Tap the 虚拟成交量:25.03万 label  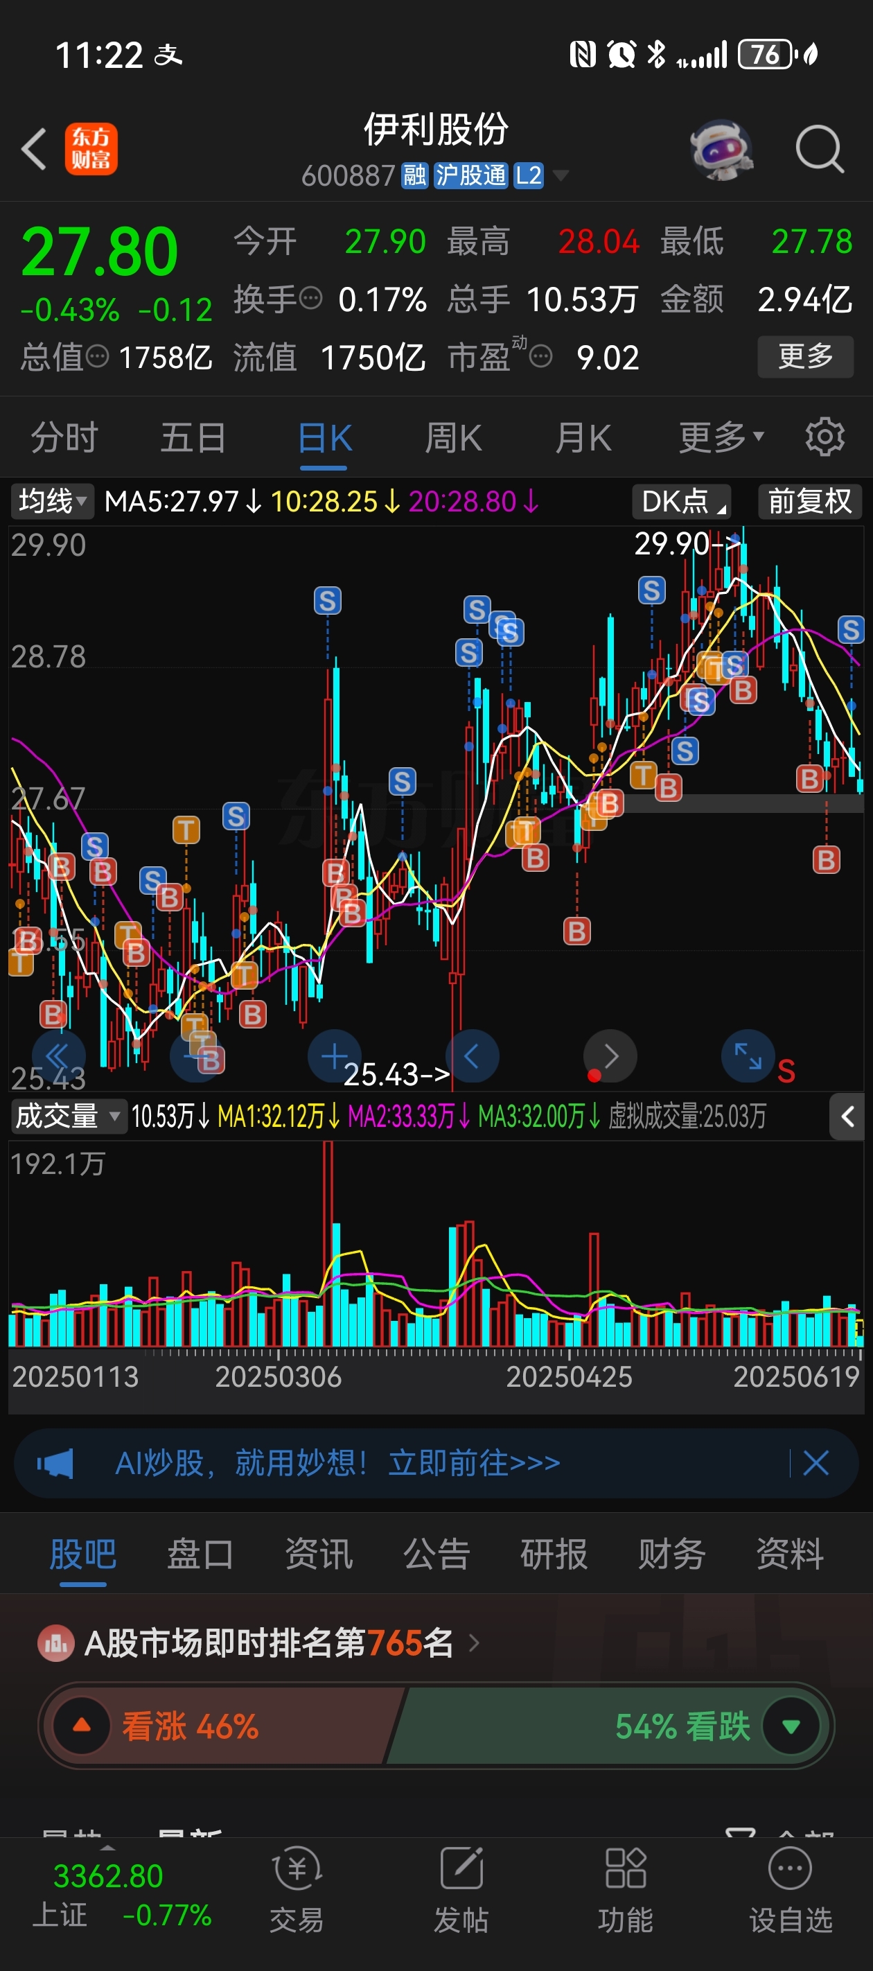pos(687,1116)
